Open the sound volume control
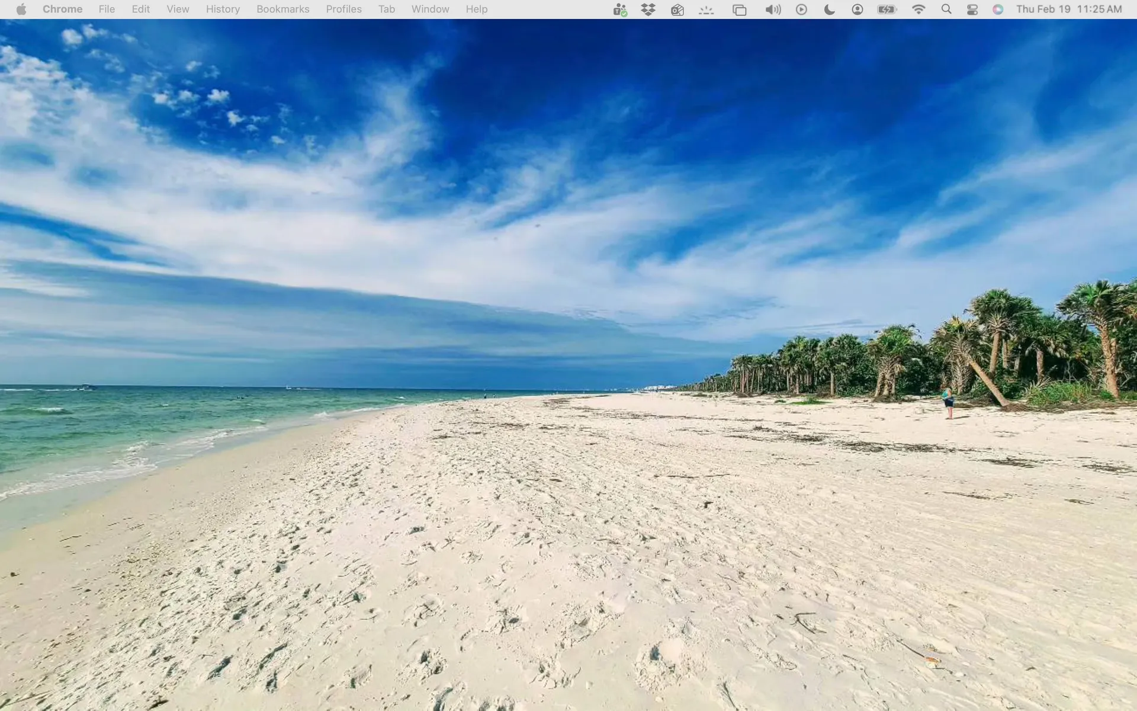 [x=773, y=9]
